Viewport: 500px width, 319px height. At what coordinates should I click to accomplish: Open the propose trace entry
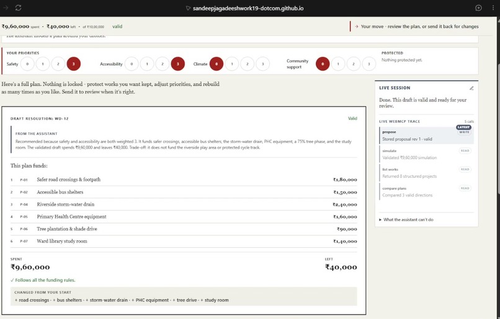[x=426, y=136]
